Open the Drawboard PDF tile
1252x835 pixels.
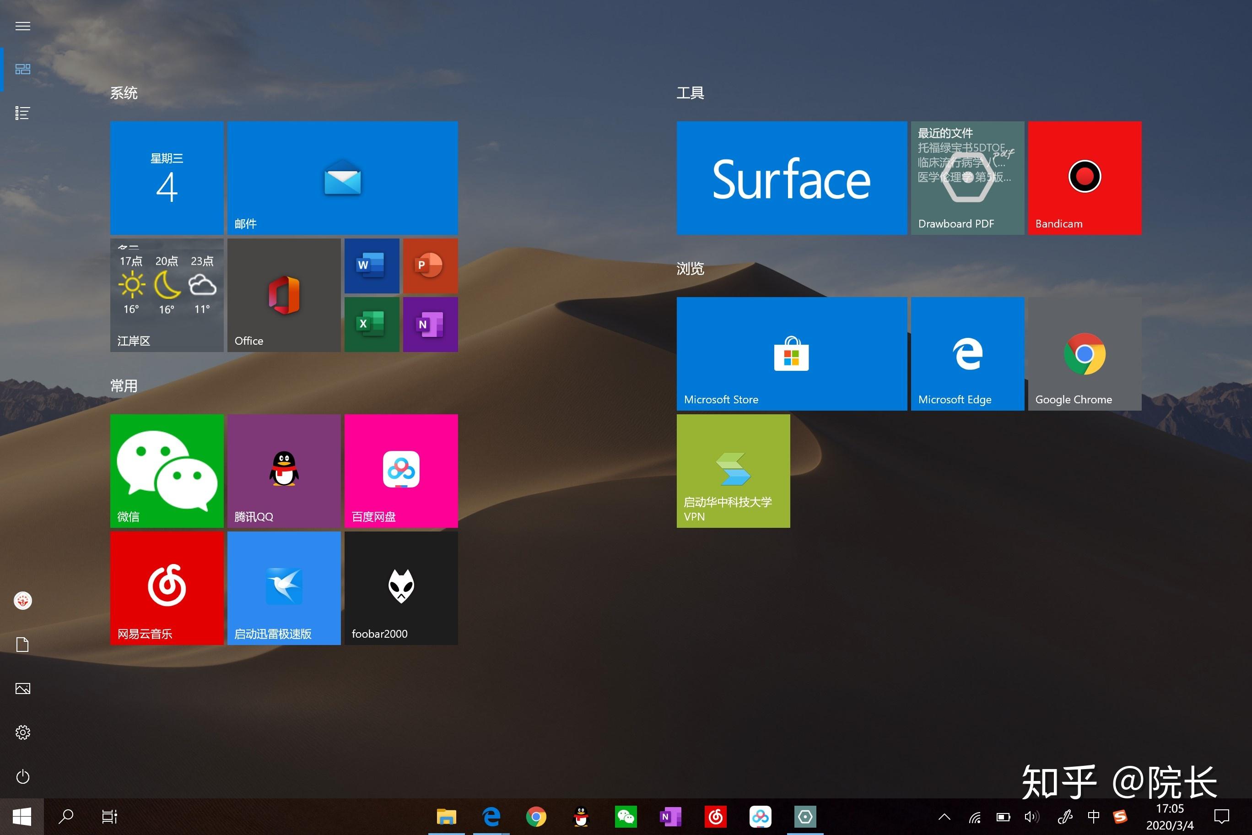click(968, 178)
